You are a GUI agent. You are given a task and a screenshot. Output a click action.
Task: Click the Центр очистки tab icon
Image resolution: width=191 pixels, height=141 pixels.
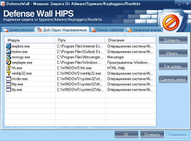(6, 30)
